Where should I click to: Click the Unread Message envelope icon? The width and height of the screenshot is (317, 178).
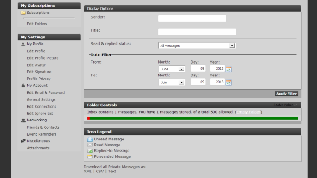(x=90, y=139)
